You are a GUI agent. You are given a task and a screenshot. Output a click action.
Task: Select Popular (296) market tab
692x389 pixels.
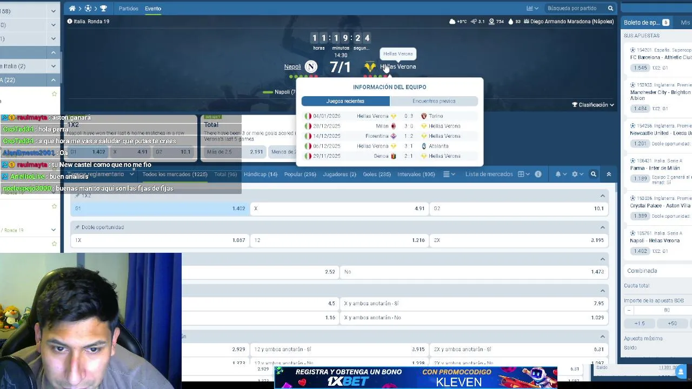300,175
